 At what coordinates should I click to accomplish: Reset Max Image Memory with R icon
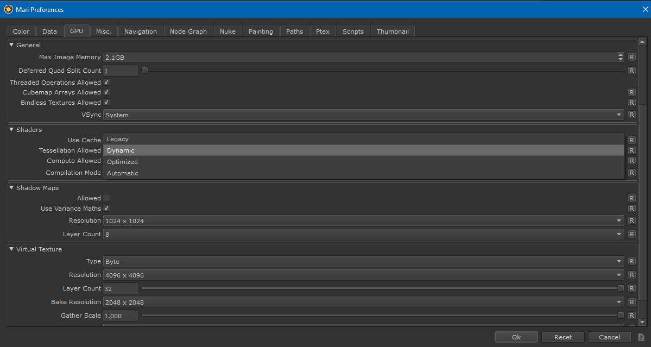pos(631,57)
